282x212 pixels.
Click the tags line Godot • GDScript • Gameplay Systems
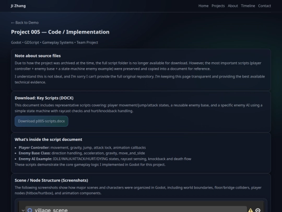54,42
